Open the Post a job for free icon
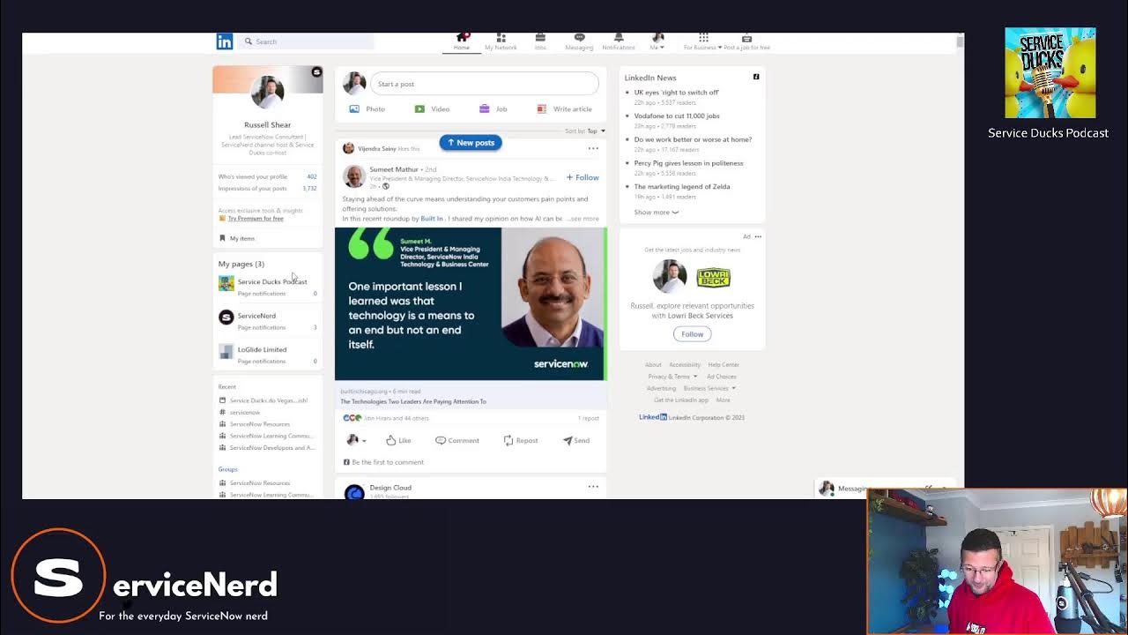Screen dimensions: 1128x635 pos(746,38)
